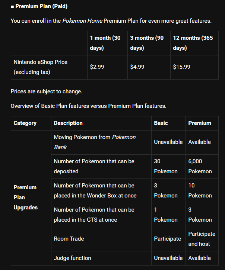Click the GTS at once description cell
This screenshot has height=270, width=225.
coord(101,215)
